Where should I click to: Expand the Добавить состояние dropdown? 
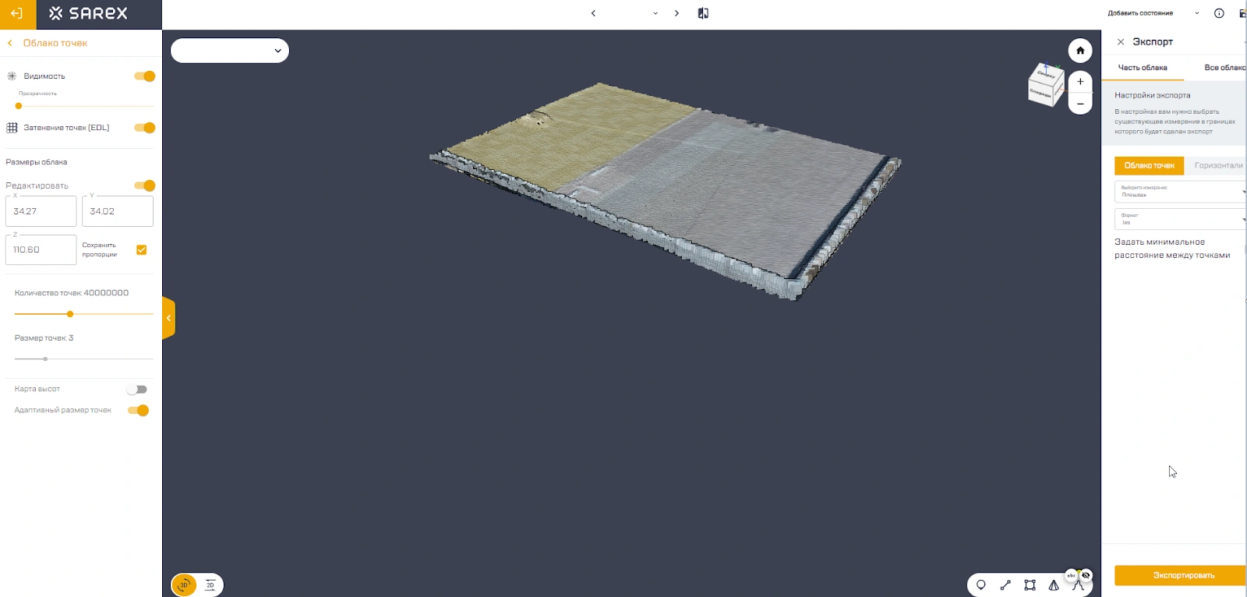(1196, 13)
